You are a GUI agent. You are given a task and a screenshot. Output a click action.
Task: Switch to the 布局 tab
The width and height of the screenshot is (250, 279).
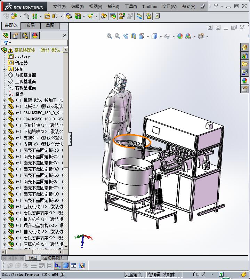[31, 25]
